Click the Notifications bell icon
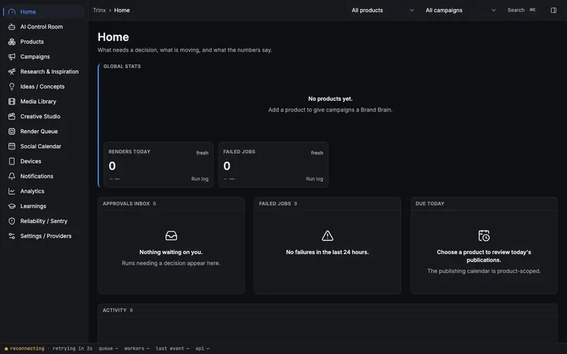Screen dimensions: 567x354 tap(12, 176)
